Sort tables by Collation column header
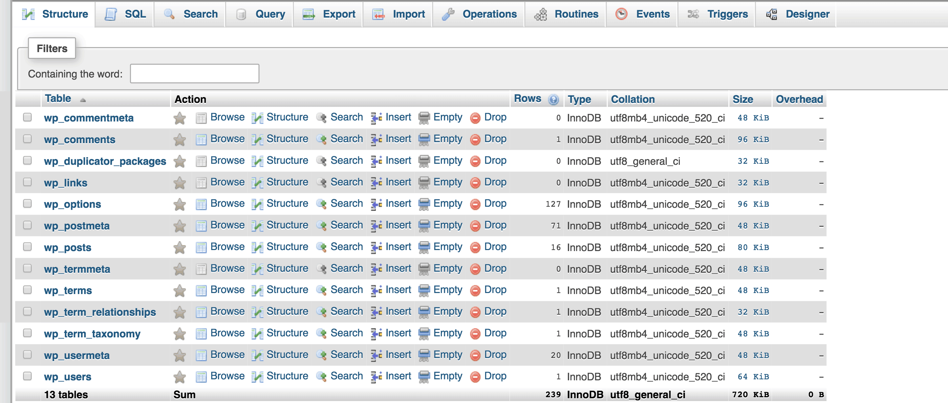Image resolution: width=948 pixels, height=403 pixels. click(632, 99)
